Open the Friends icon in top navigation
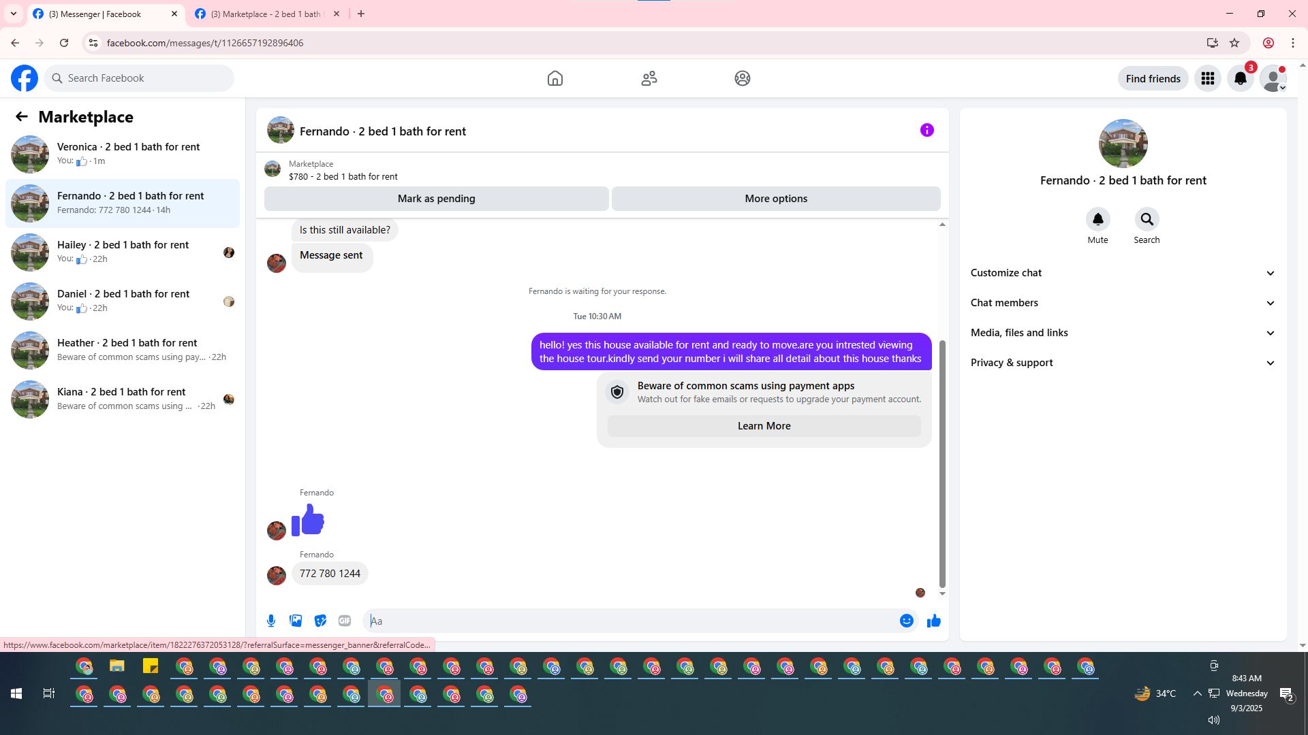Screen dimensions: 1308x735 (649, 78)
